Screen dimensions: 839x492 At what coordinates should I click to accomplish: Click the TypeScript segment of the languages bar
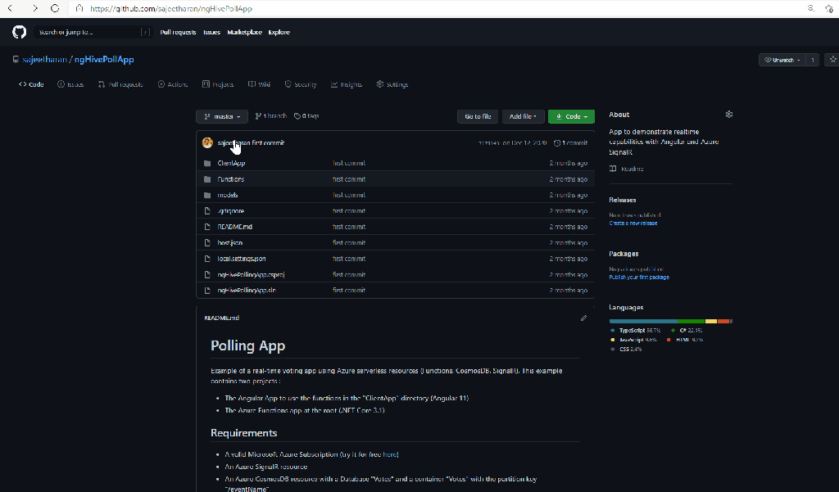point(644,322)
